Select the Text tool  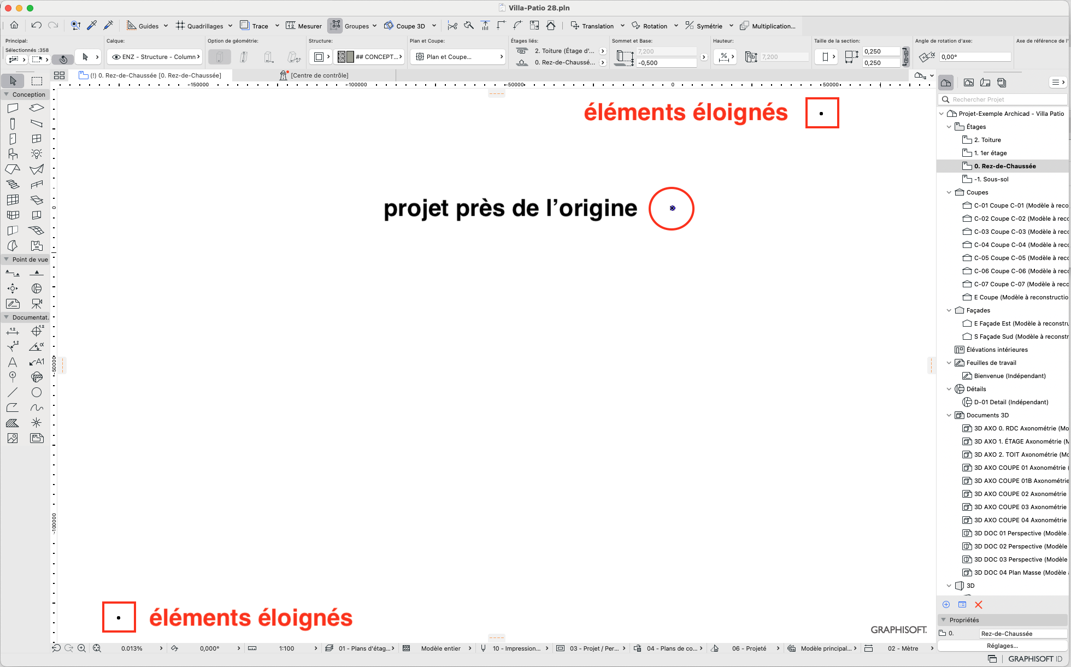click(x=13, y=362)
